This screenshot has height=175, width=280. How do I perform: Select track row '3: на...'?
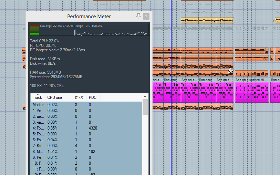point(86,122)
